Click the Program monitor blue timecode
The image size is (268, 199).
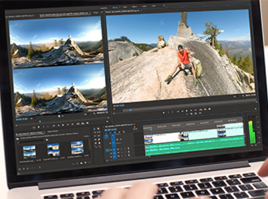119,106
